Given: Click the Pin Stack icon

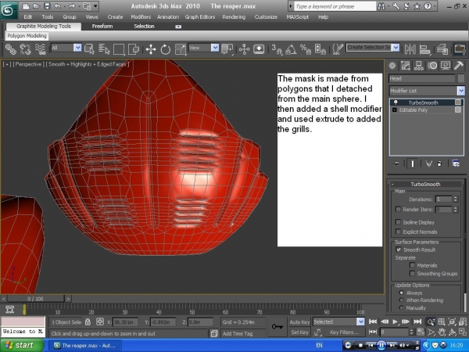Looking at the screenshot, I should click(x=397, y=163).
